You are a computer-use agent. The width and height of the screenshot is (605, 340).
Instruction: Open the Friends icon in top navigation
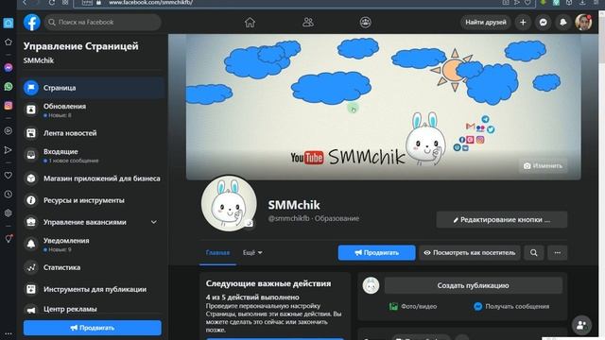pos(308,23)
